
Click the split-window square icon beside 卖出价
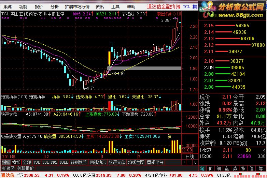pos(179,14)
